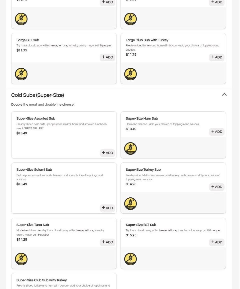
Task: Add Super-Size Ham Sub to order
Action: pos(217,132)
